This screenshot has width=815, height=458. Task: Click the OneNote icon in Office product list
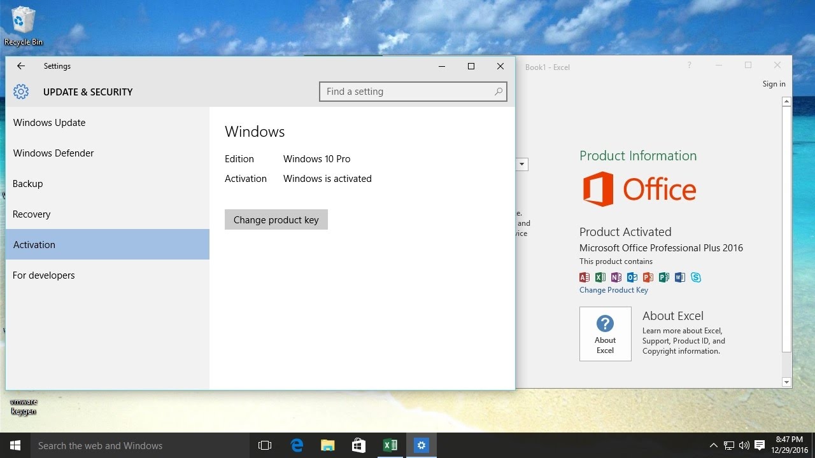click(x=616, y=277)
